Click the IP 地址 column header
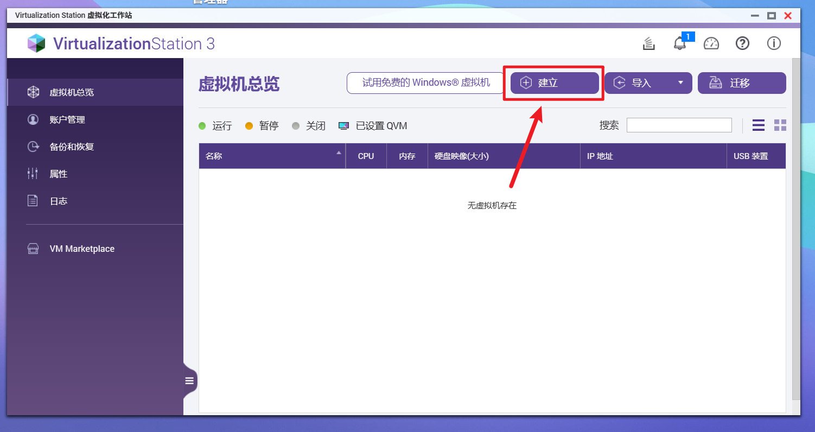The height and width of the screenshot is (432, 815). click(653, 156)
